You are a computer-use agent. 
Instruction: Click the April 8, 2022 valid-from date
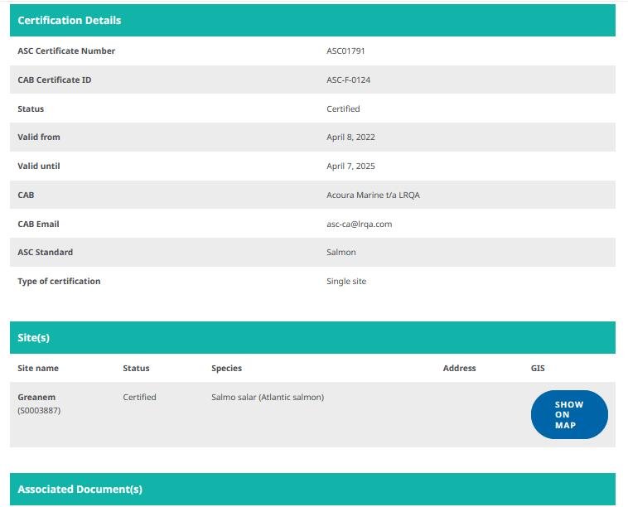(350, 137)
